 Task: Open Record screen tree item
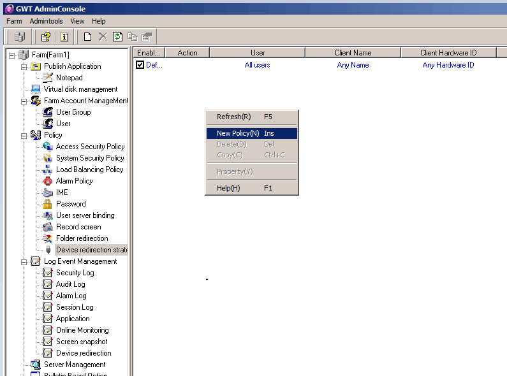click(x=78, y=227)
